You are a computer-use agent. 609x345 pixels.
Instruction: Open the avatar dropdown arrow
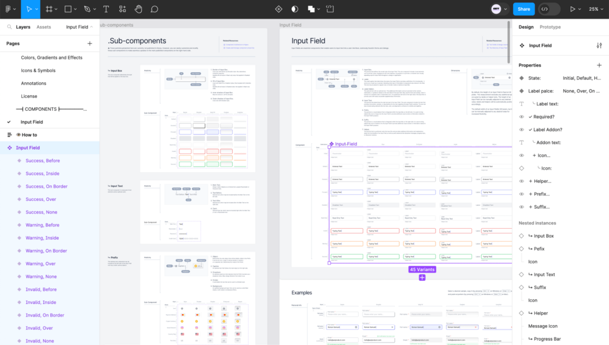505,9
